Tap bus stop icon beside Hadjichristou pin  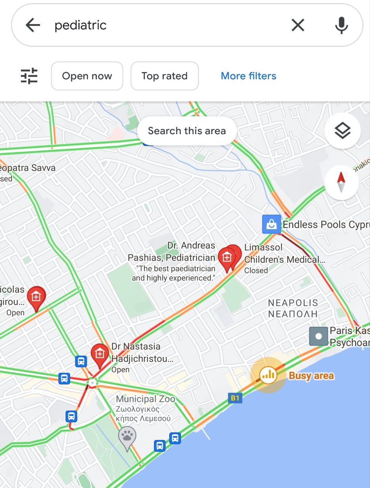[81, 361]
